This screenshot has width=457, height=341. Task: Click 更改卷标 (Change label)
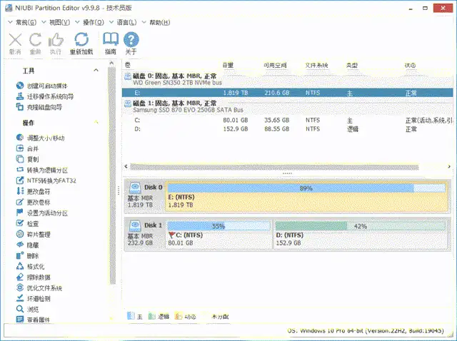[x=34, y=202]
